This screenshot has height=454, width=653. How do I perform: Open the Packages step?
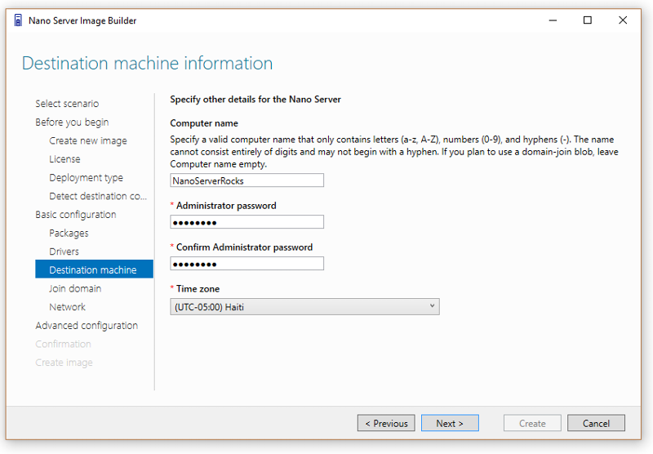(69, 234)
